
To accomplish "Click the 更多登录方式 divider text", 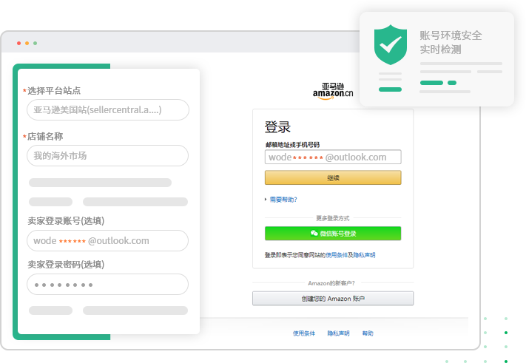I will pyautogui.click(x=333, y=218).
